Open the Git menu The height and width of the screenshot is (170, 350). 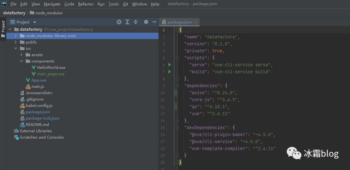tap(125, 4)
